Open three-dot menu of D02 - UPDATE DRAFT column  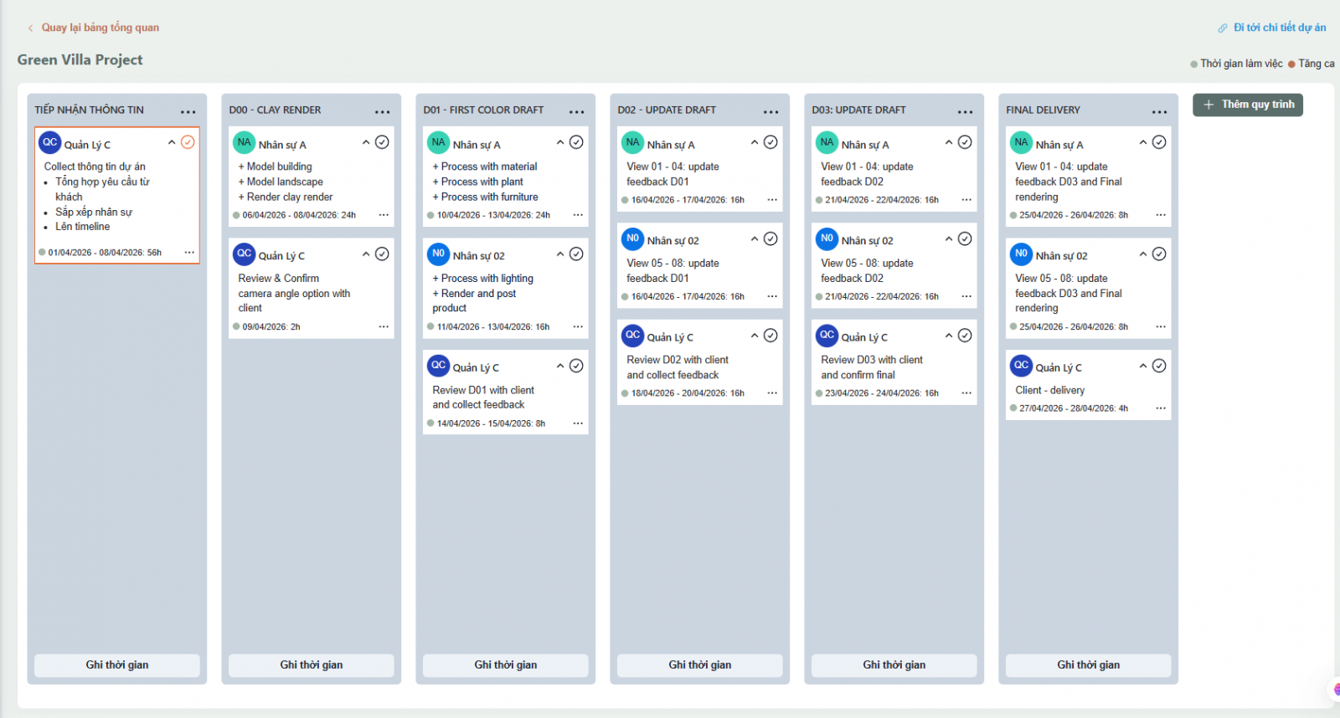click(770, 111)
